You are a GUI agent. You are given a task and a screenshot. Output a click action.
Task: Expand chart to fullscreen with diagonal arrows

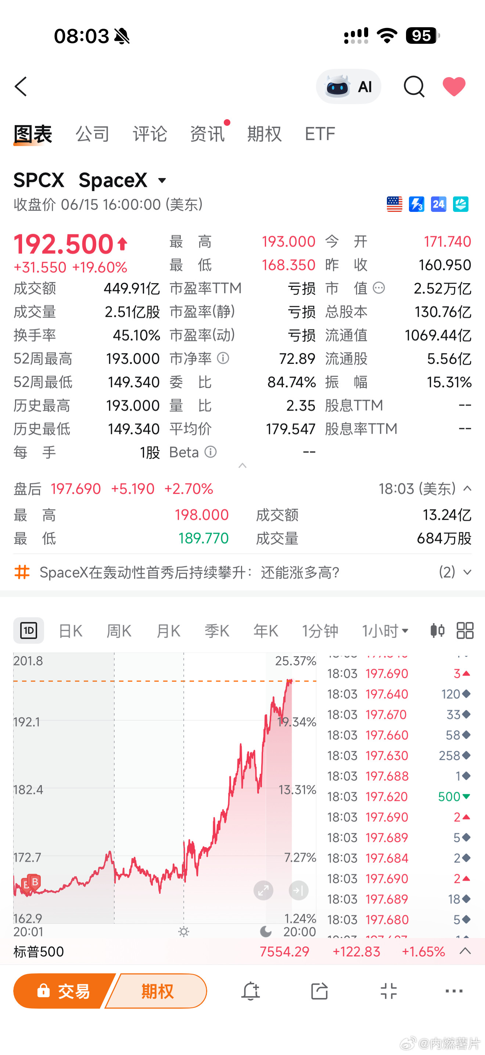click(x=263, y=890)
